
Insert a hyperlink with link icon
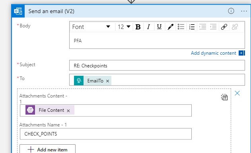224,27
